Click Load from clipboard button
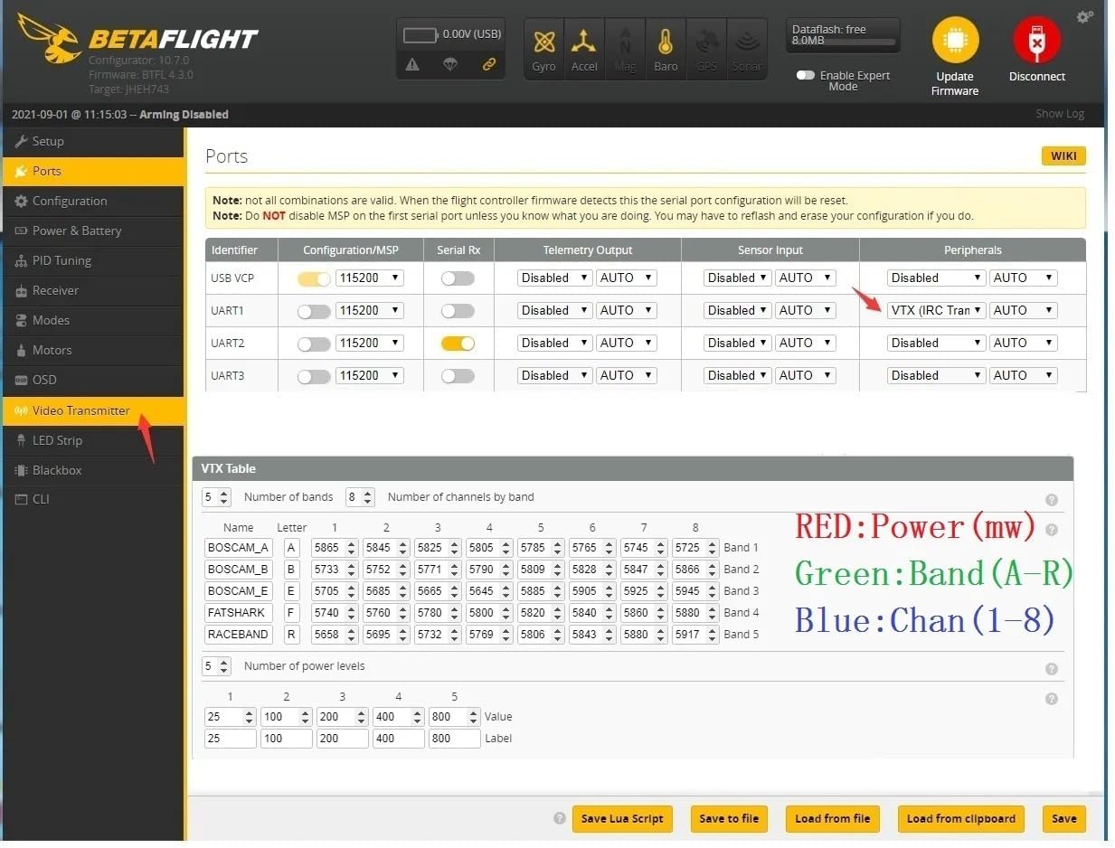1115x848 pixels. pyautogui.click(x=960, y=818)
